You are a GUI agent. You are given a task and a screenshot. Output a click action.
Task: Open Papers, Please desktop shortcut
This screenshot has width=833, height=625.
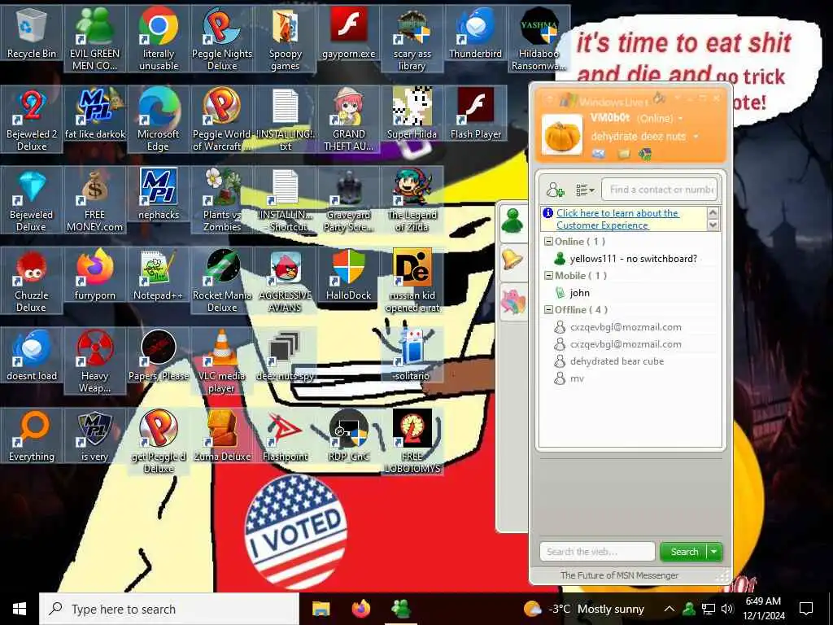tap(159, 356)
